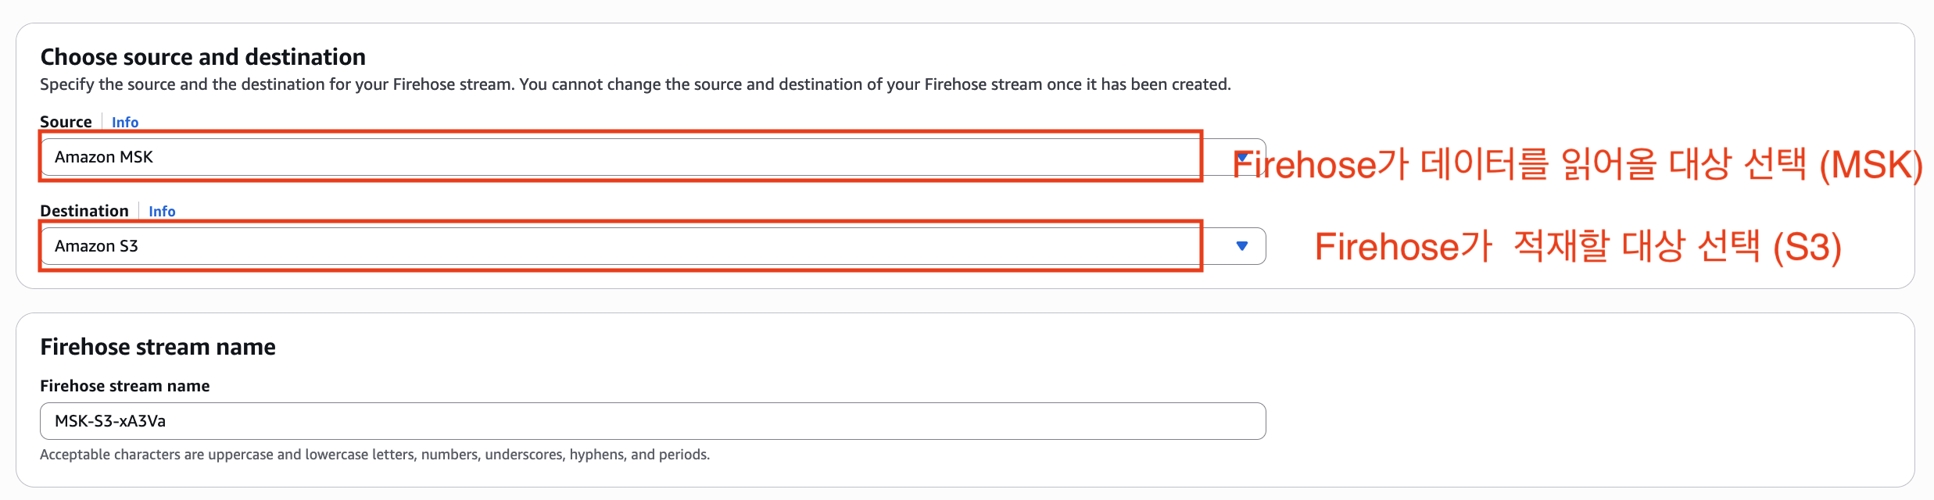Open the Source combo box
Viewport: 1934px width, 500px height.
[625, 157]
